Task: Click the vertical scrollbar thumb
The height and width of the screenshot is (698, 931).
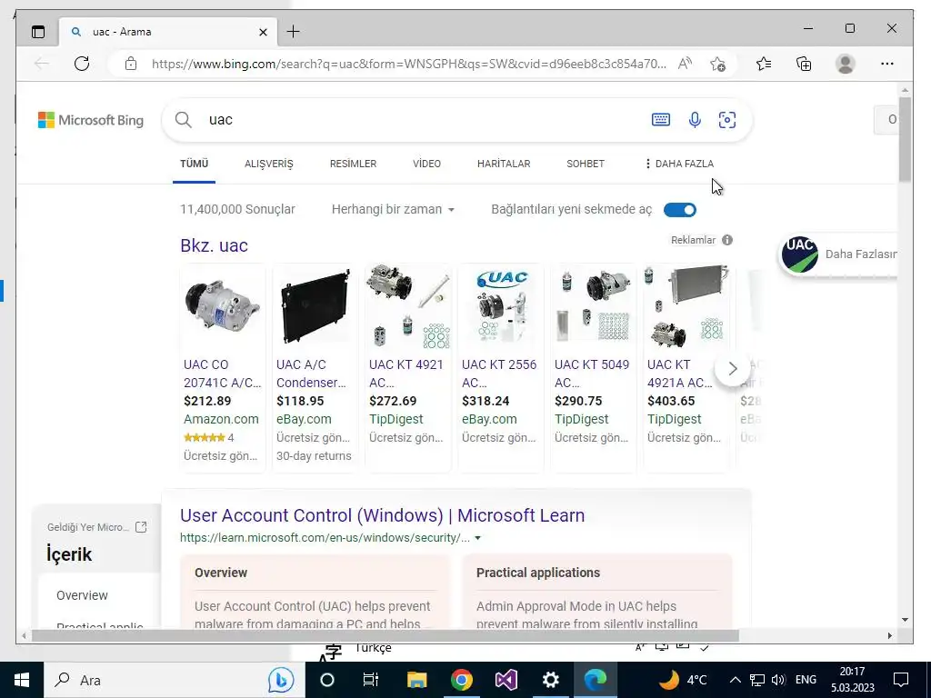Action: click(905, 139)
